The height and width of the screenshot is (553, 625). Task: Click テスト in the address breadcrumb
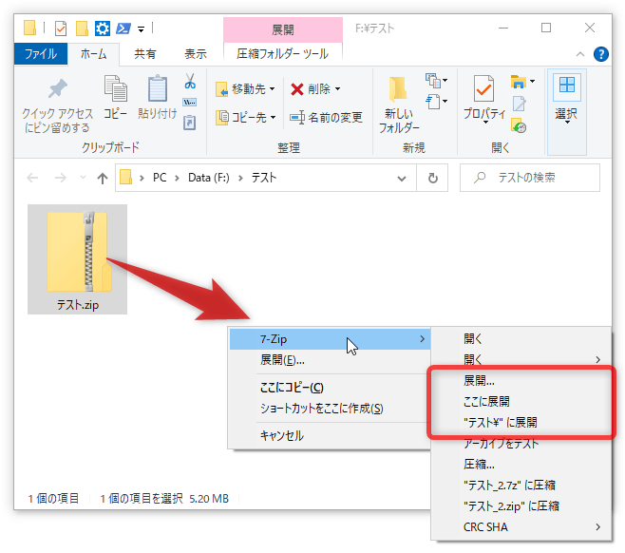pos(263,178)
